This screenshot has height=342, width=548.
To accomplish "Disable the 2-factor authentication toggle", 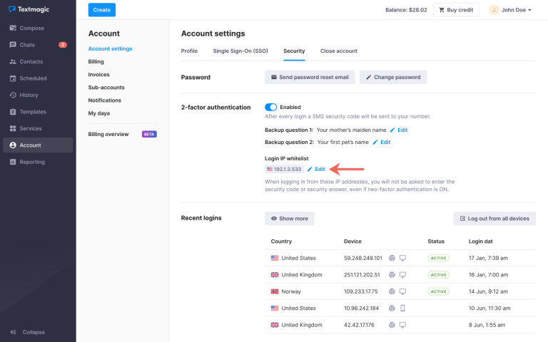I will (x=270, y=107).
